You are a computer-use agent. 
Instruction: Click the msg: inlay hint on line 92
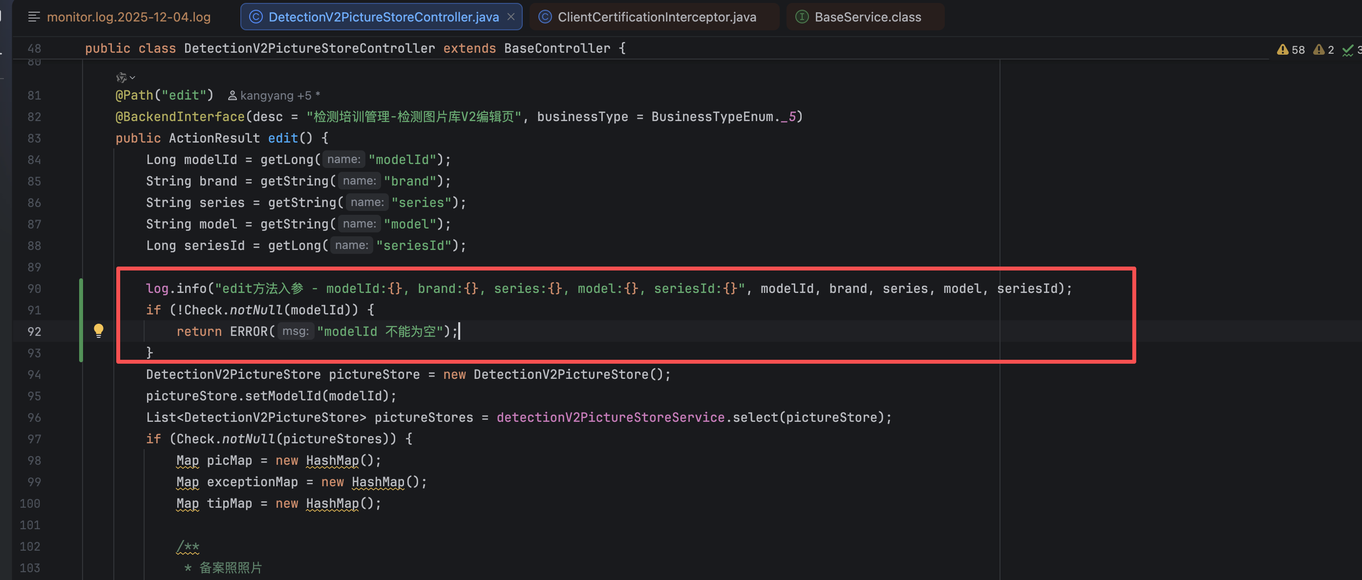point(295,331)
